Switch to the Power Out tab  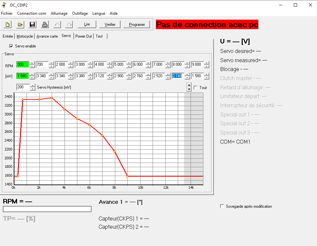click(84, 36)
